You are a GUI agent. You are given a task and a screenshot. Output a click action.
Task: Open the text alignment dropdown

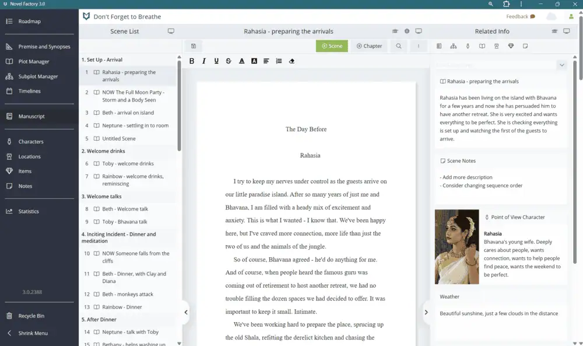(266, 61)
